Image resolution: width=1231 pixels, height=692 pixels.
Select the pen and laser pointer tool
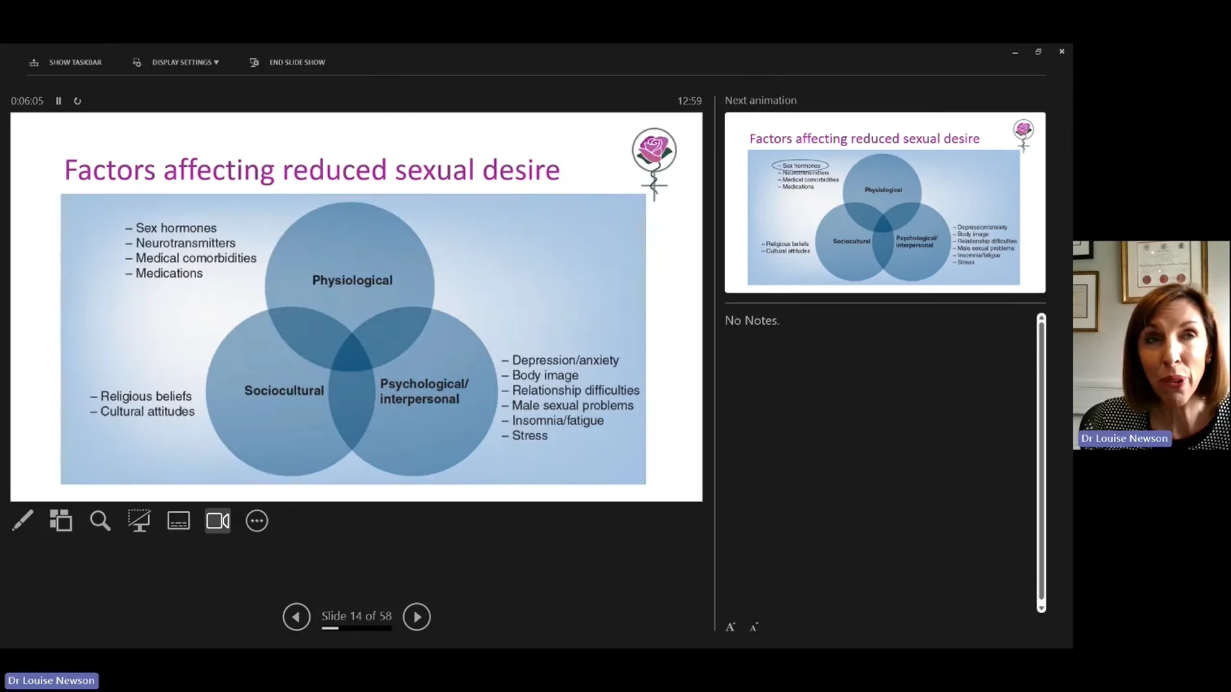click(22, 520)
